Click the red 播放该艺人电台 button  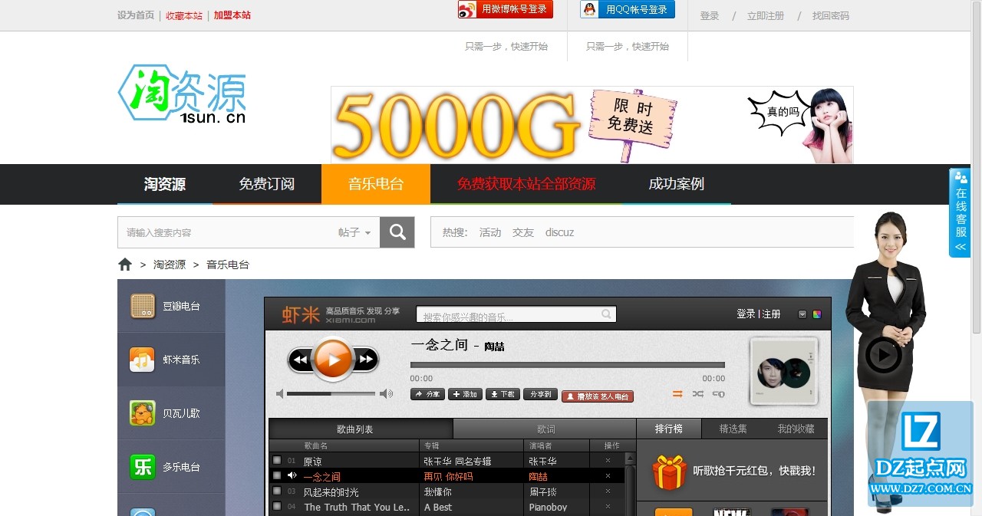click(597, 396)
